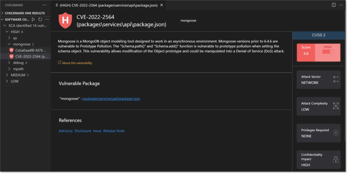Open the Advisory reference link

click(x=66, y=131)
